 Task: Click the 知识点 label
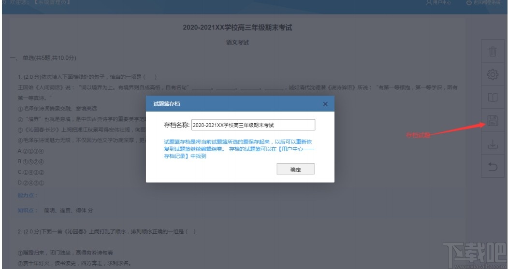pos(28,211)
